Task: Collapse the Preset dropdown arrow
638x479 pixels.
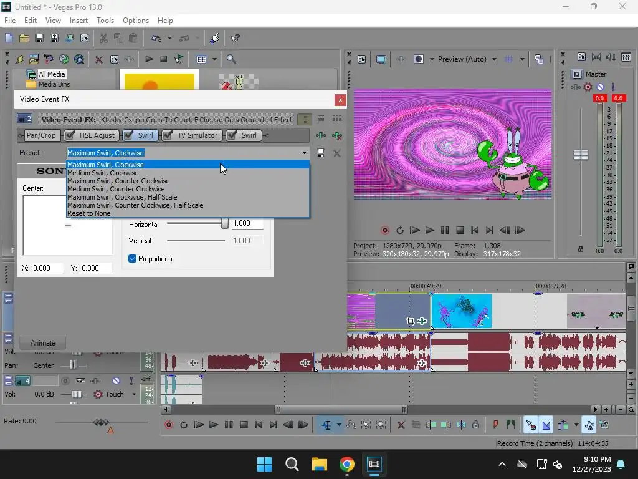Action: click(304, 153)
